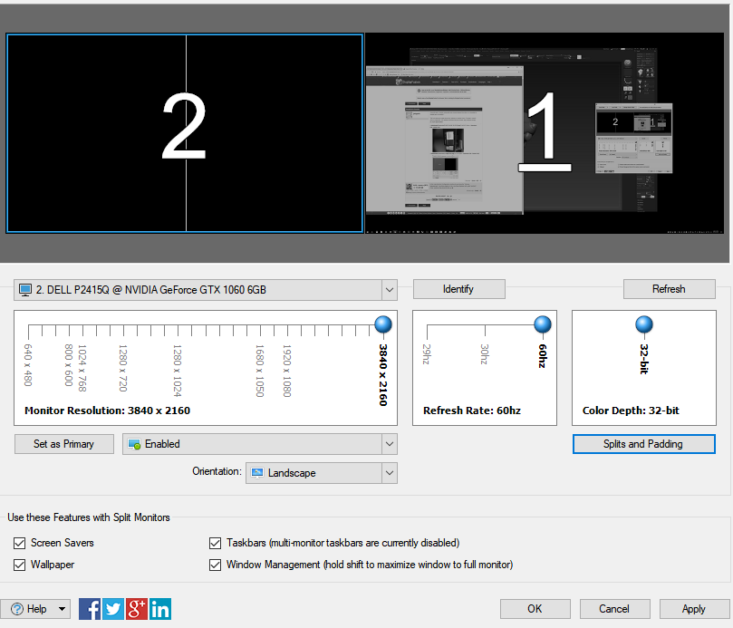The height and width of the screenshot is (628, 733).
Task: Click the Monitor Resolution slider knob
Action: coord(382,324)
